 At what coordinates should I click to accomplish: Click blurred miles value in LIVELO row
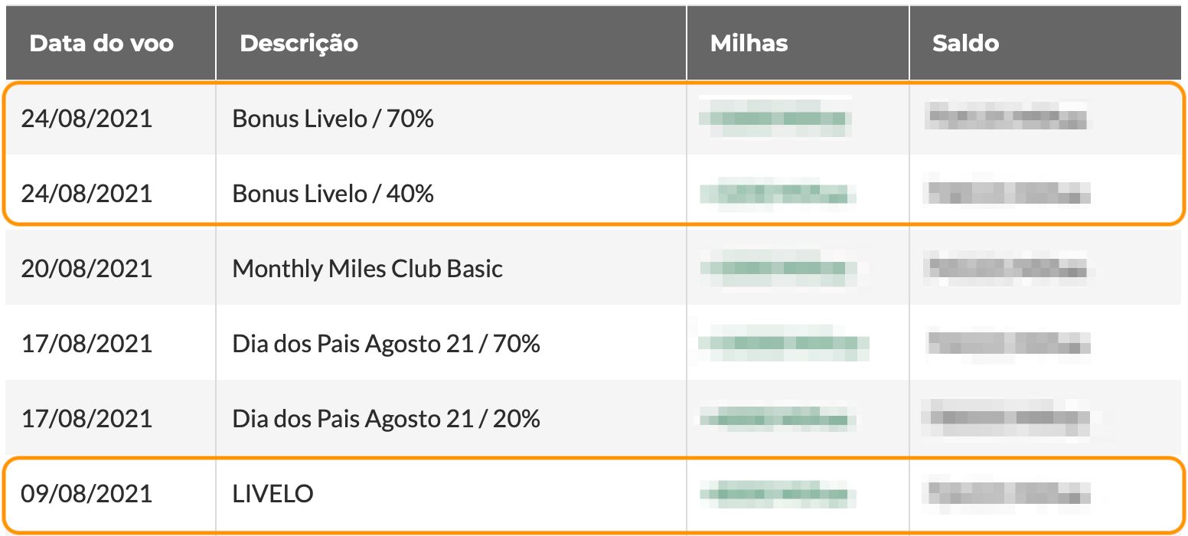point(778,494)
